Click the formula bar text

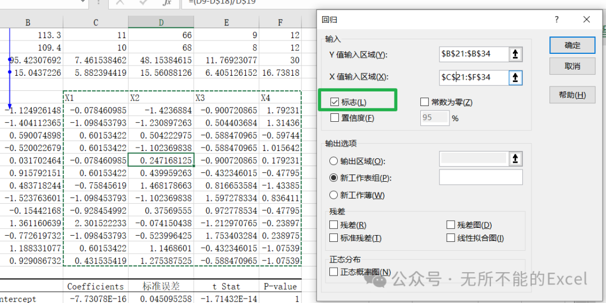point(222,2)
